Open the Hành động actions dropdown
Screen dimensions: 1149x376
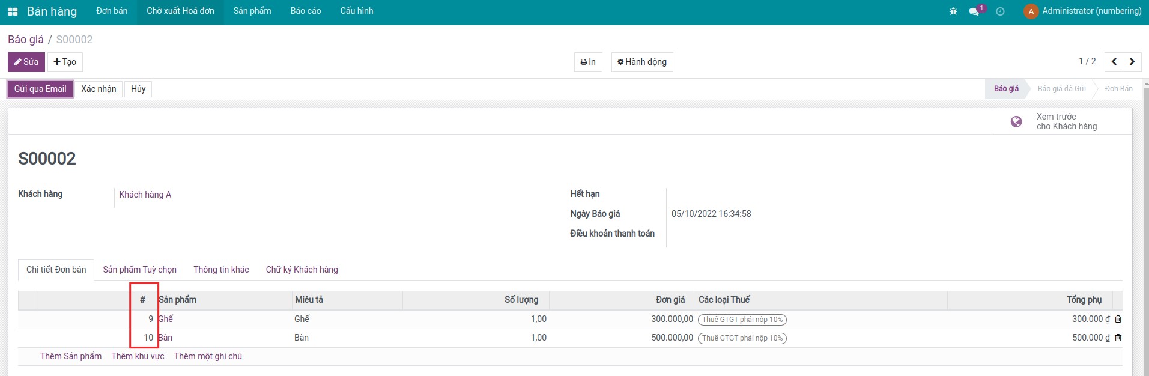click(641, 62)
